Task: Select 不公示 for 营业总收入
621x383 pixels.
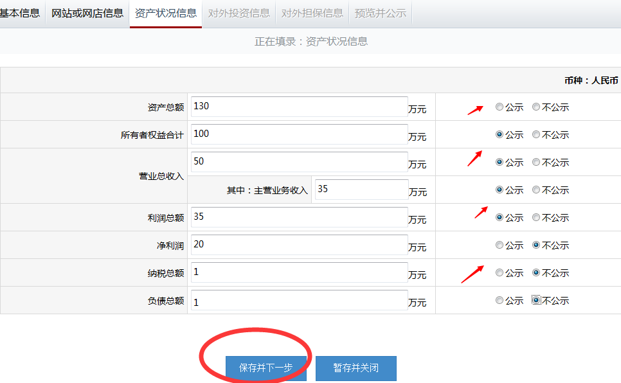Action: point(535,162)
